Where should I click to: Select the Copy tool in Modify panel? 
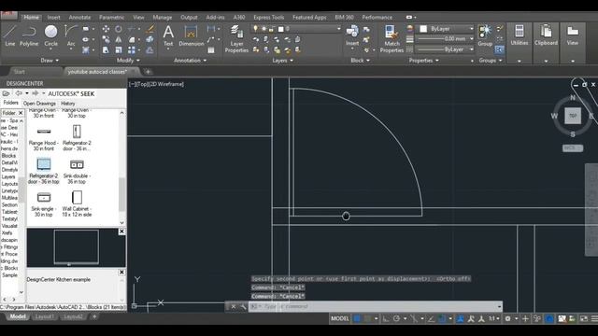click(x=106, y=39)
